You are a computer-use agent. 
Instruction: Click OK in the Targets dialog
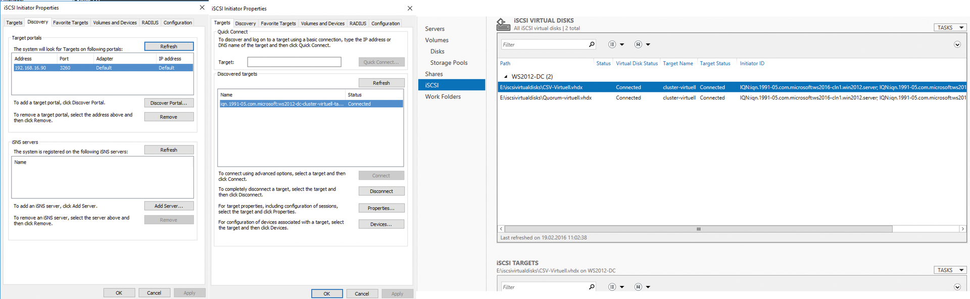[327, 293]
